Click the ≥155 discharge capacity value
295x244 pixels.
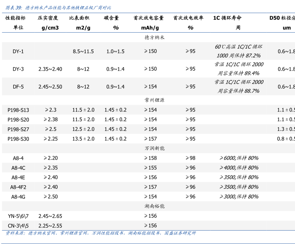[150, 168]
